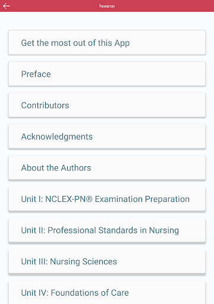Viewport: 214px width, 304px height.
Task: Open Get the most out of this App
Action: coord(107,43)
